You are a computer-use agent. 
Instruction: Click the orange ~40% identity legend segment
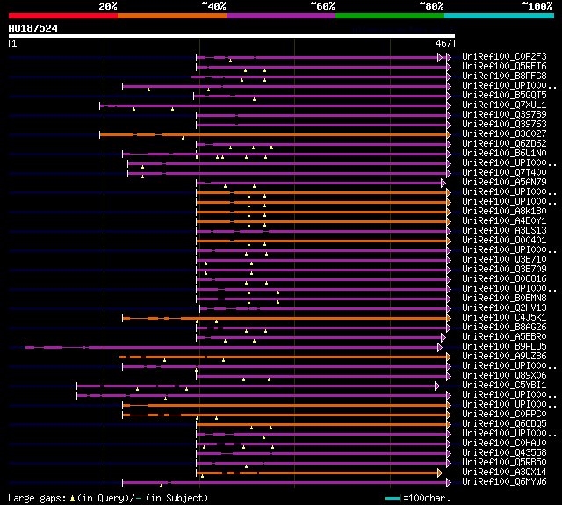(x=172, y=16)
